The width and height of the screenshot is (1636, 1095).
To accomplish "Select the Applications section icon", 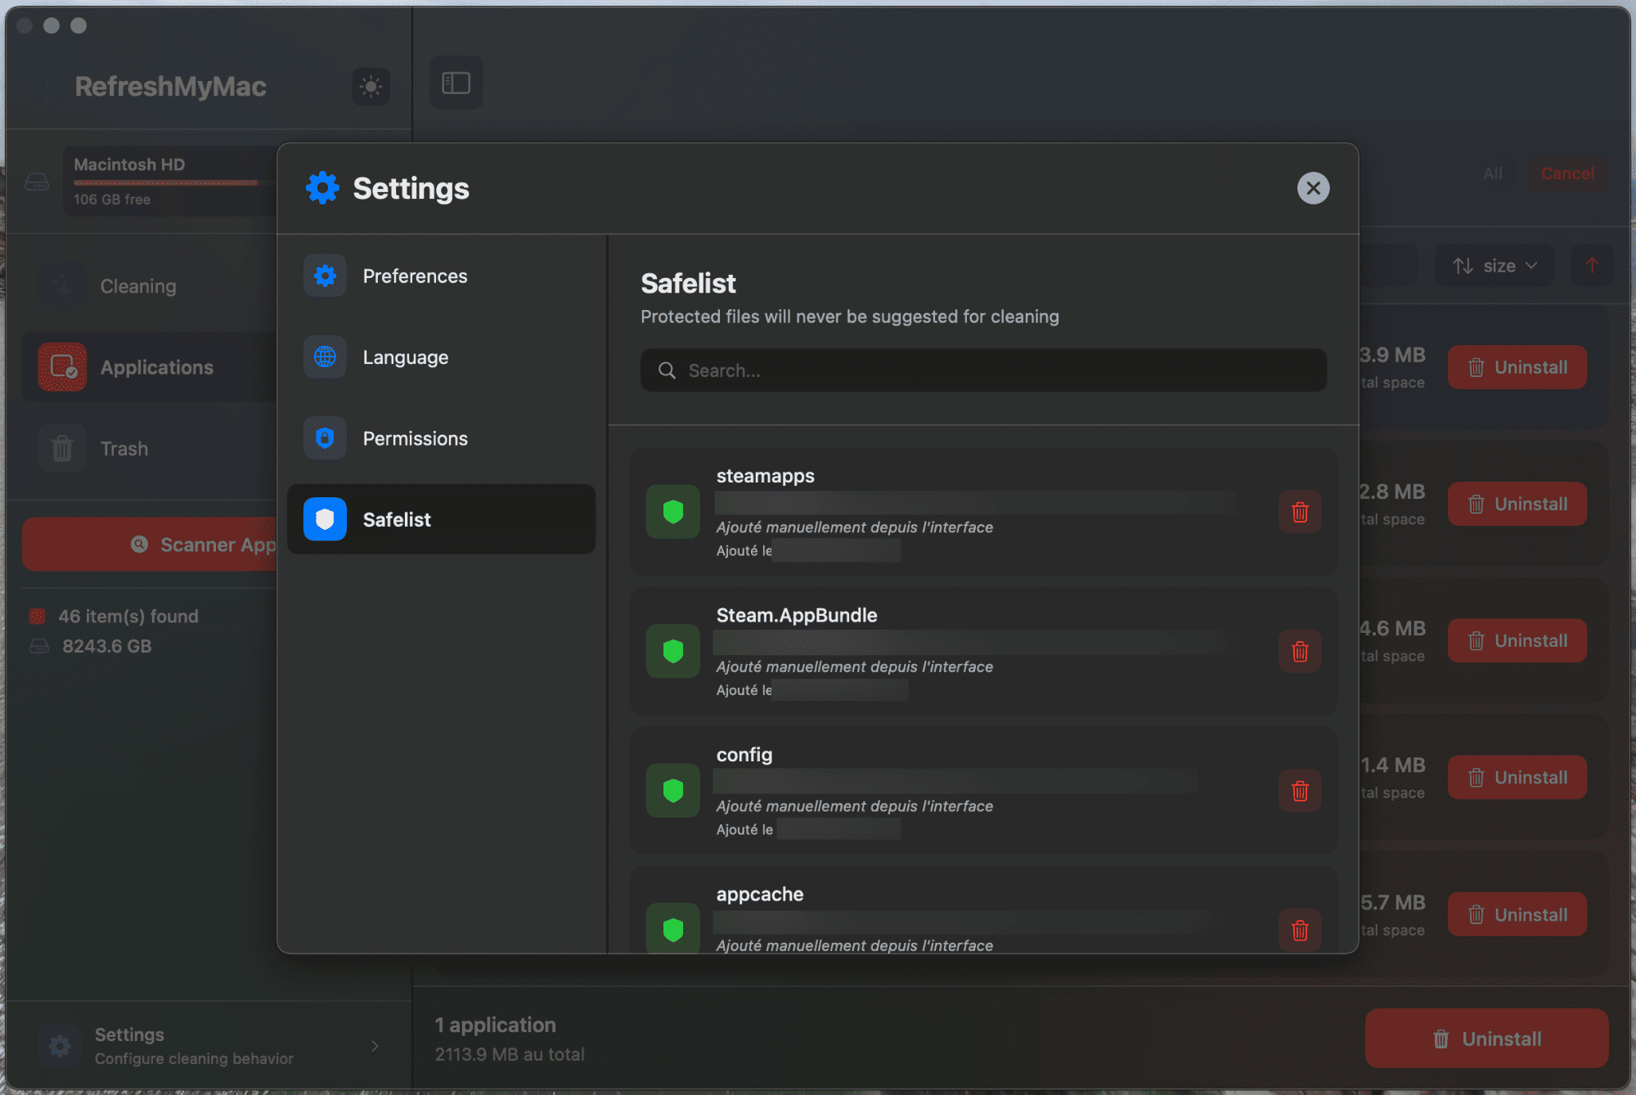I will [61, 367].
